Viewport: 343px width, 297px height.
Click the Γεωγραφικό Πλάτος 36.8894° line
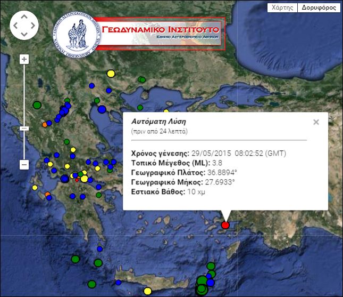click(x=184, y=172)
